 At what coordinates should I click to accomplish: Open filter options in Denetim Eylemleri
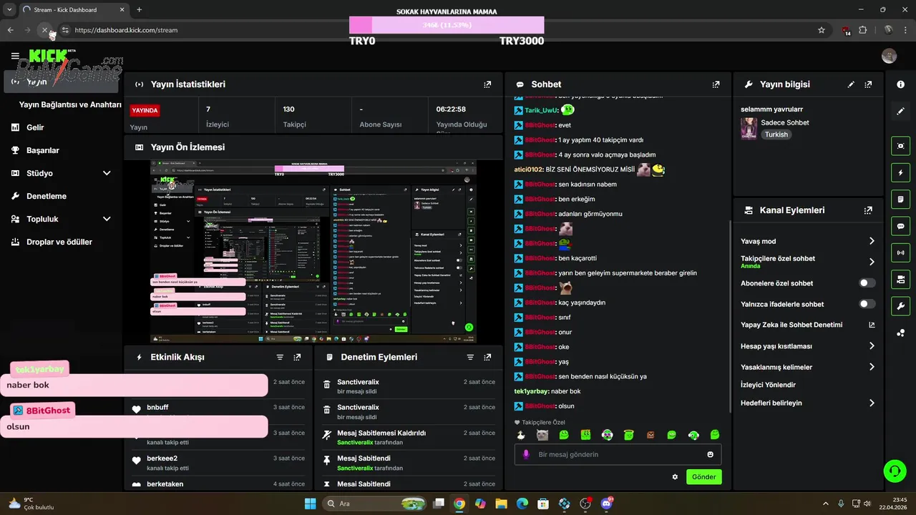pos(470,357)
